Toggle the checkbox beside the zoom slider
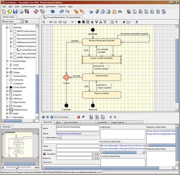Image resolution: width=180 pixels, height=175 pixels. [x=3, y=168]
